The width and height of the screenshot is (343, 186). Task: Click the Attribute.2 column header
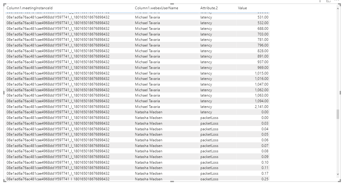pyautogui.click(x=209, y=8)
